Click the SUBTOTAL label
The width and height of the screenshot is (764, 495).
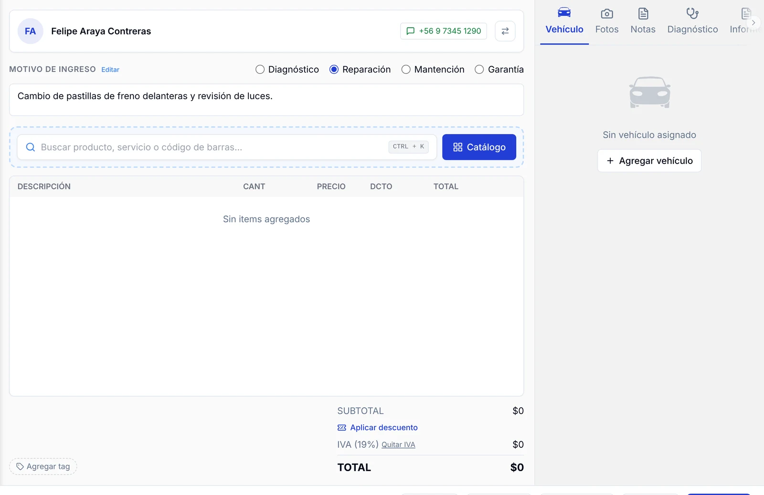[x=361, y=411]
